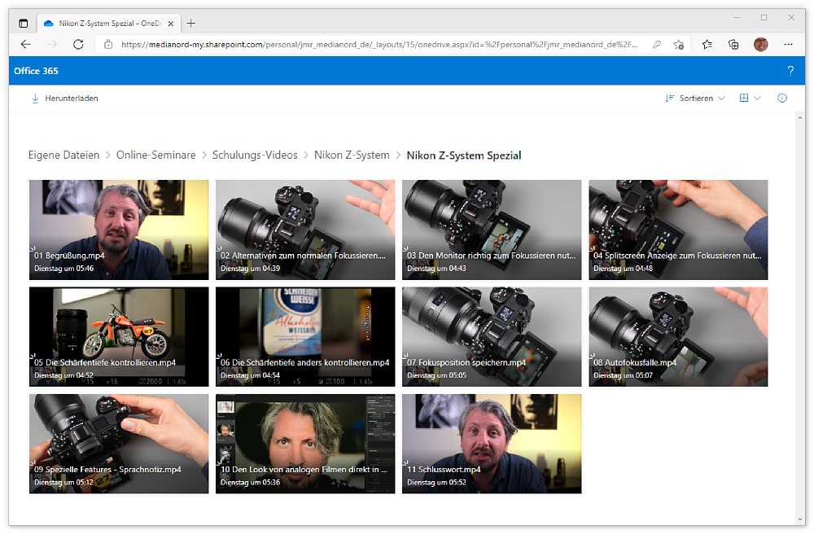Open video 03 Den Monitor richtig zum Fokussieren

pos(492,230)
